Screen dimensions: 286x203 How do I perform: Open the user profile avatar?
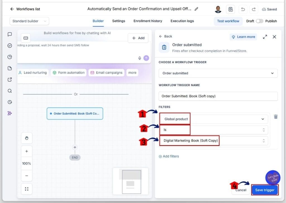tap(218, 9)
